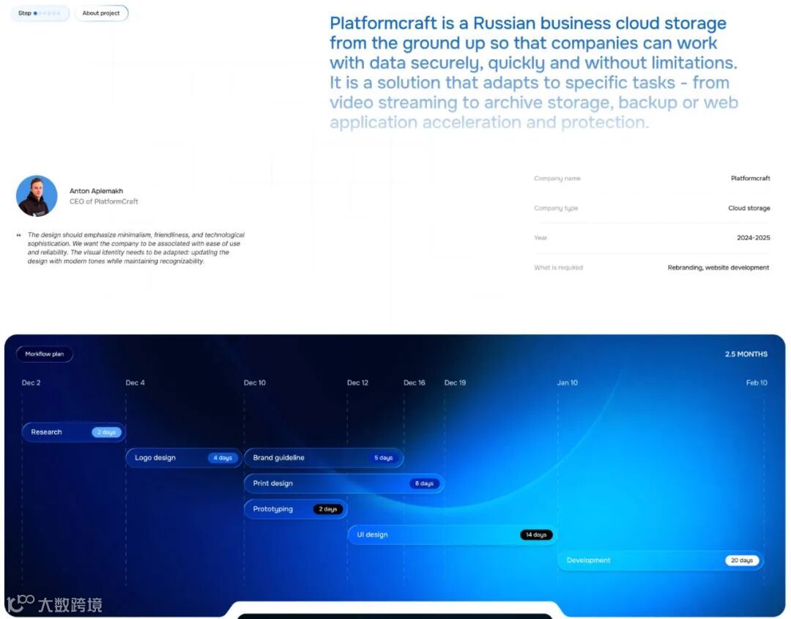The height and width of the screenshot is (619, 791).
Task: Click the Print design task bar
Action: pos(344,483)
